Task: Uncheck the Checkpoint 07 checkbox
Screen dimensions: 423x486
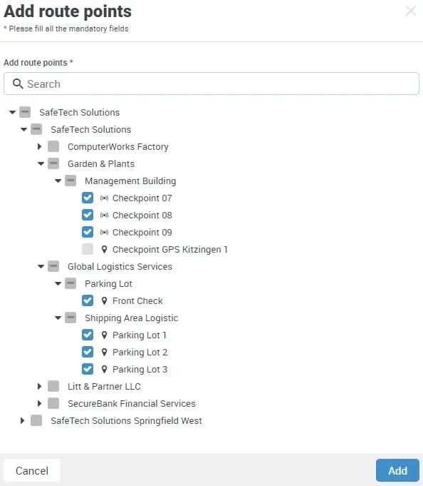Action: tap(88, 198)
